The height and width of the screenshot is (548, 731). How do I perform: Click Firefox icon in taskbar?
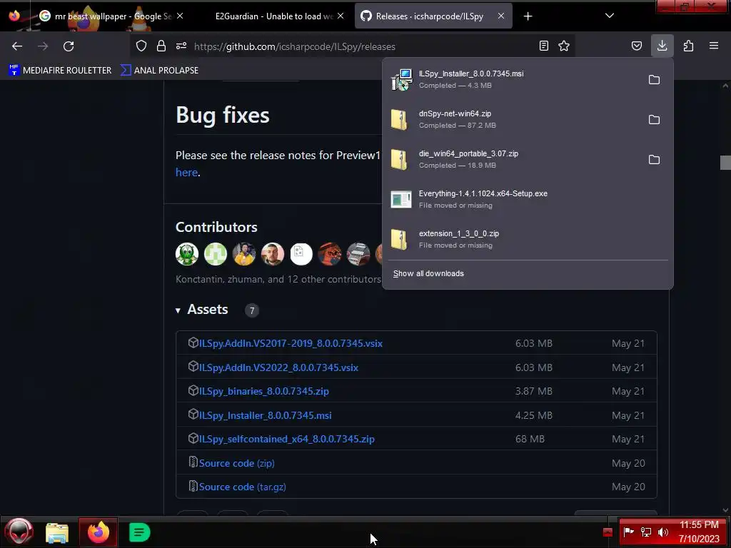pyautogui.click(x=98, y=532)
